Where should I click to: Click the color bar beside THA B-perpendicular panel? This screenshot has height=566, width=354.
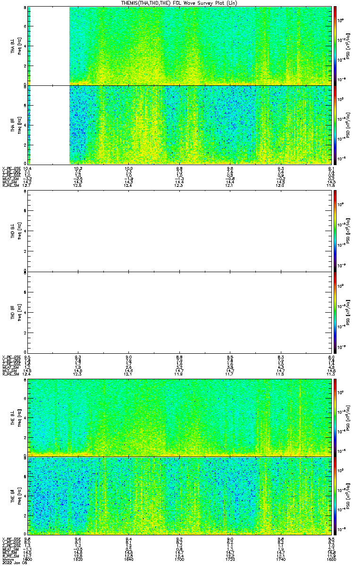pos(335,46)
